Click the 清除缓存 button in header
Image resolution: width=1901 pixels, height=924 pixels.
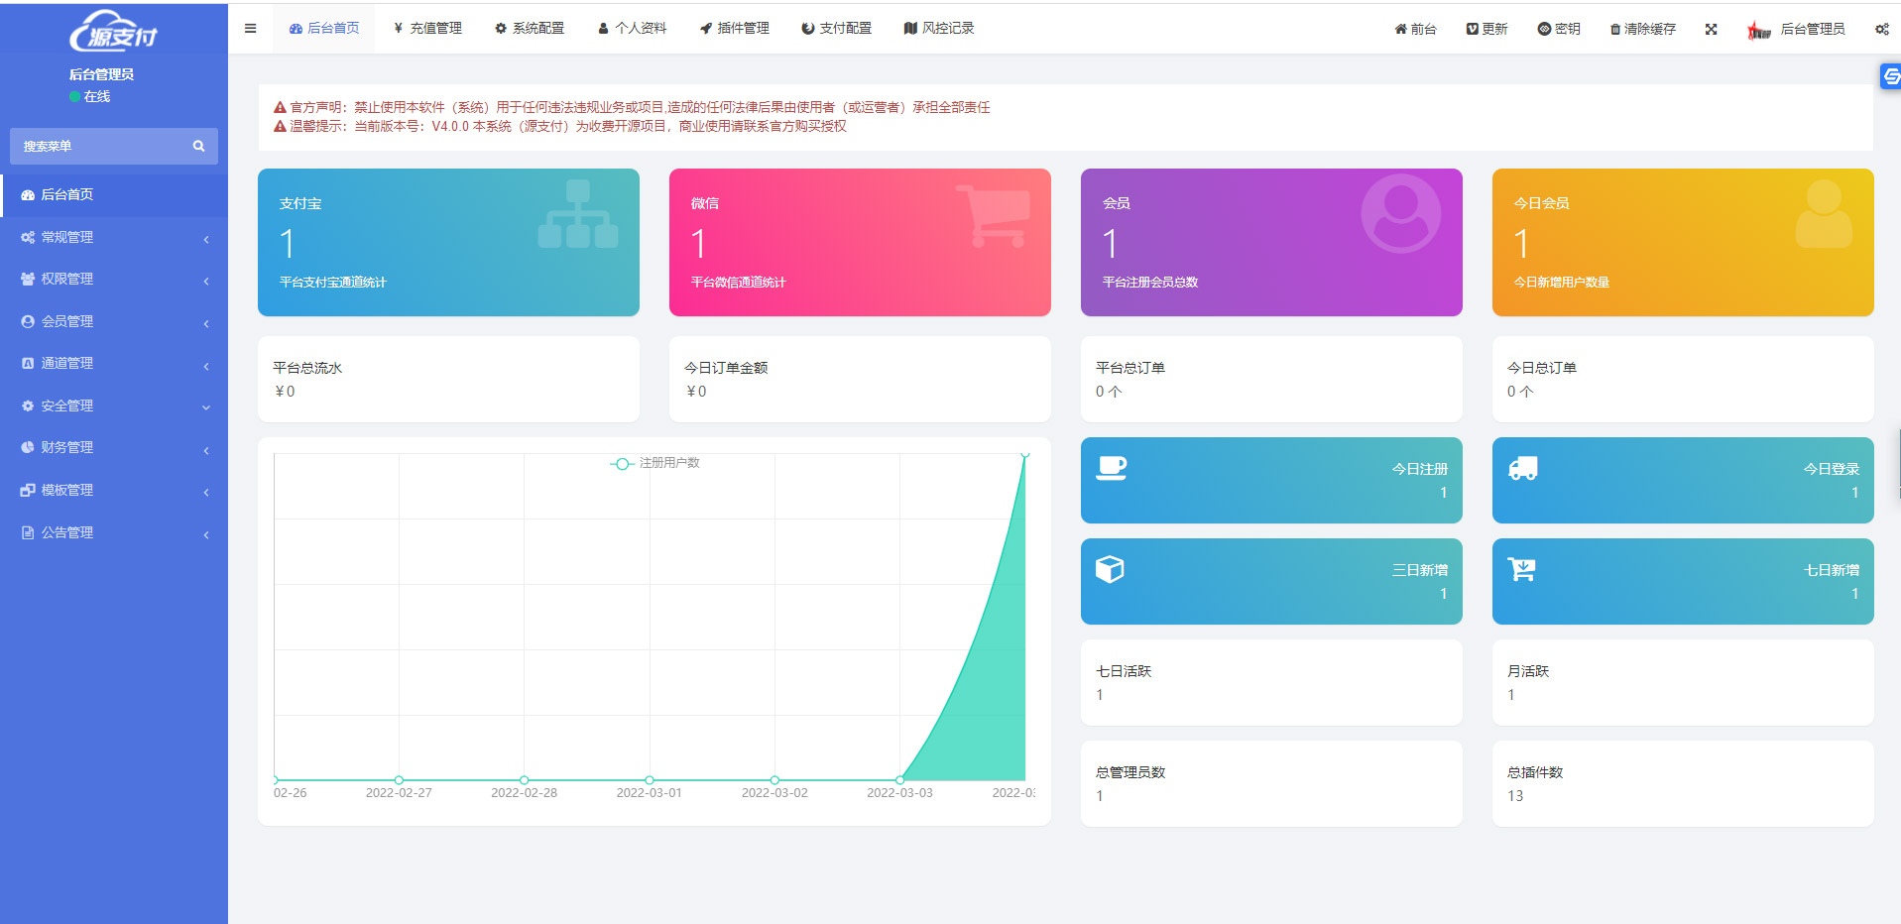pos(1642,29)
